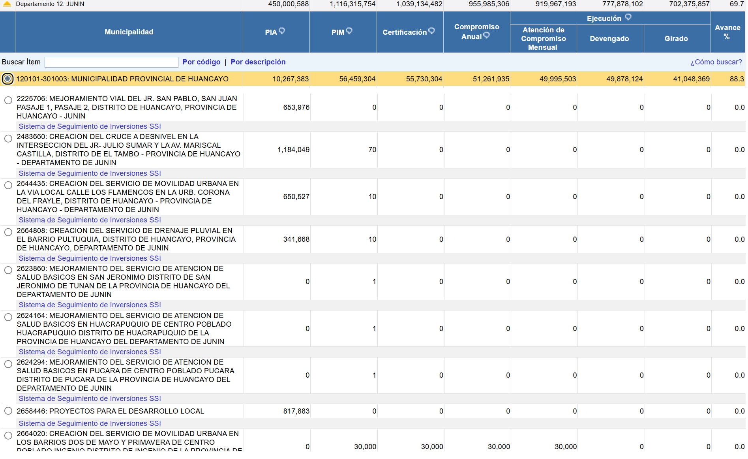Open SSI link under project 2624164
Image resolution: width=748 pixels, height=459 pixels.
coord(90,352)
